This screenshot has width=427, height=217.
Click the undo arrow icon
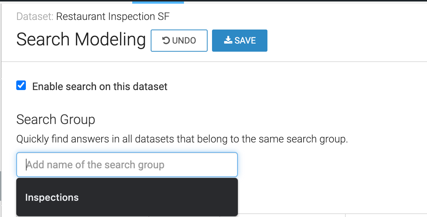tap(166, 41)
